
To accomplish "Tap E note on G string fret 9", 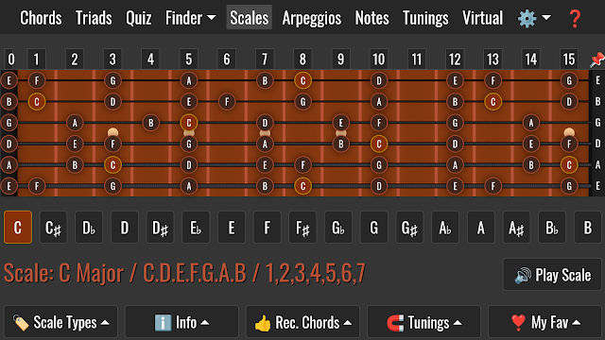I will pyautogui.click(x=340, y=123).
